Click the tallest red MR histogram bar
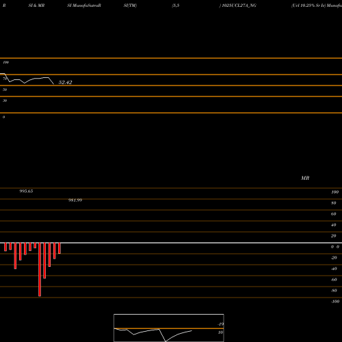Screen dimensions: 342x342 click(x=40, y=269)
